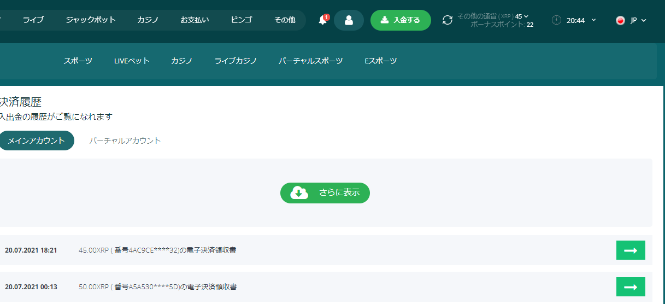Open the ライブ menu
This screenshot has width=665, height=304.
33,20
